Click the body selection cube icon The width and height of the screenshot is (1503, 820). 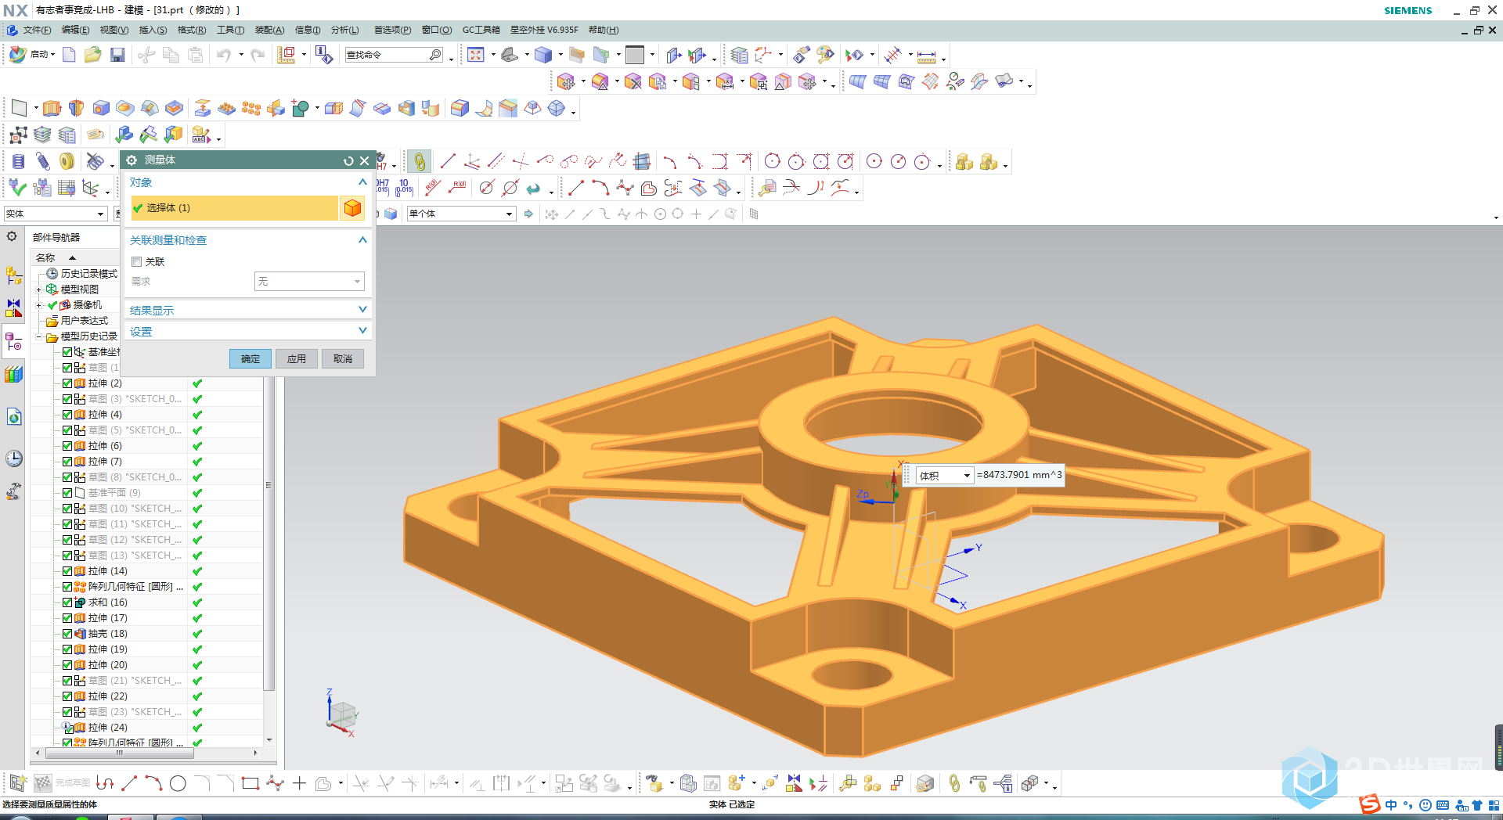coord(353,208)
